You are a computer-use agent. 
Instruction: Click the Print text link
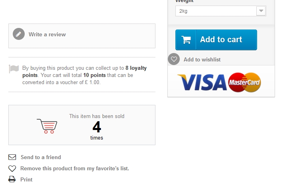[x=26, y=179]
